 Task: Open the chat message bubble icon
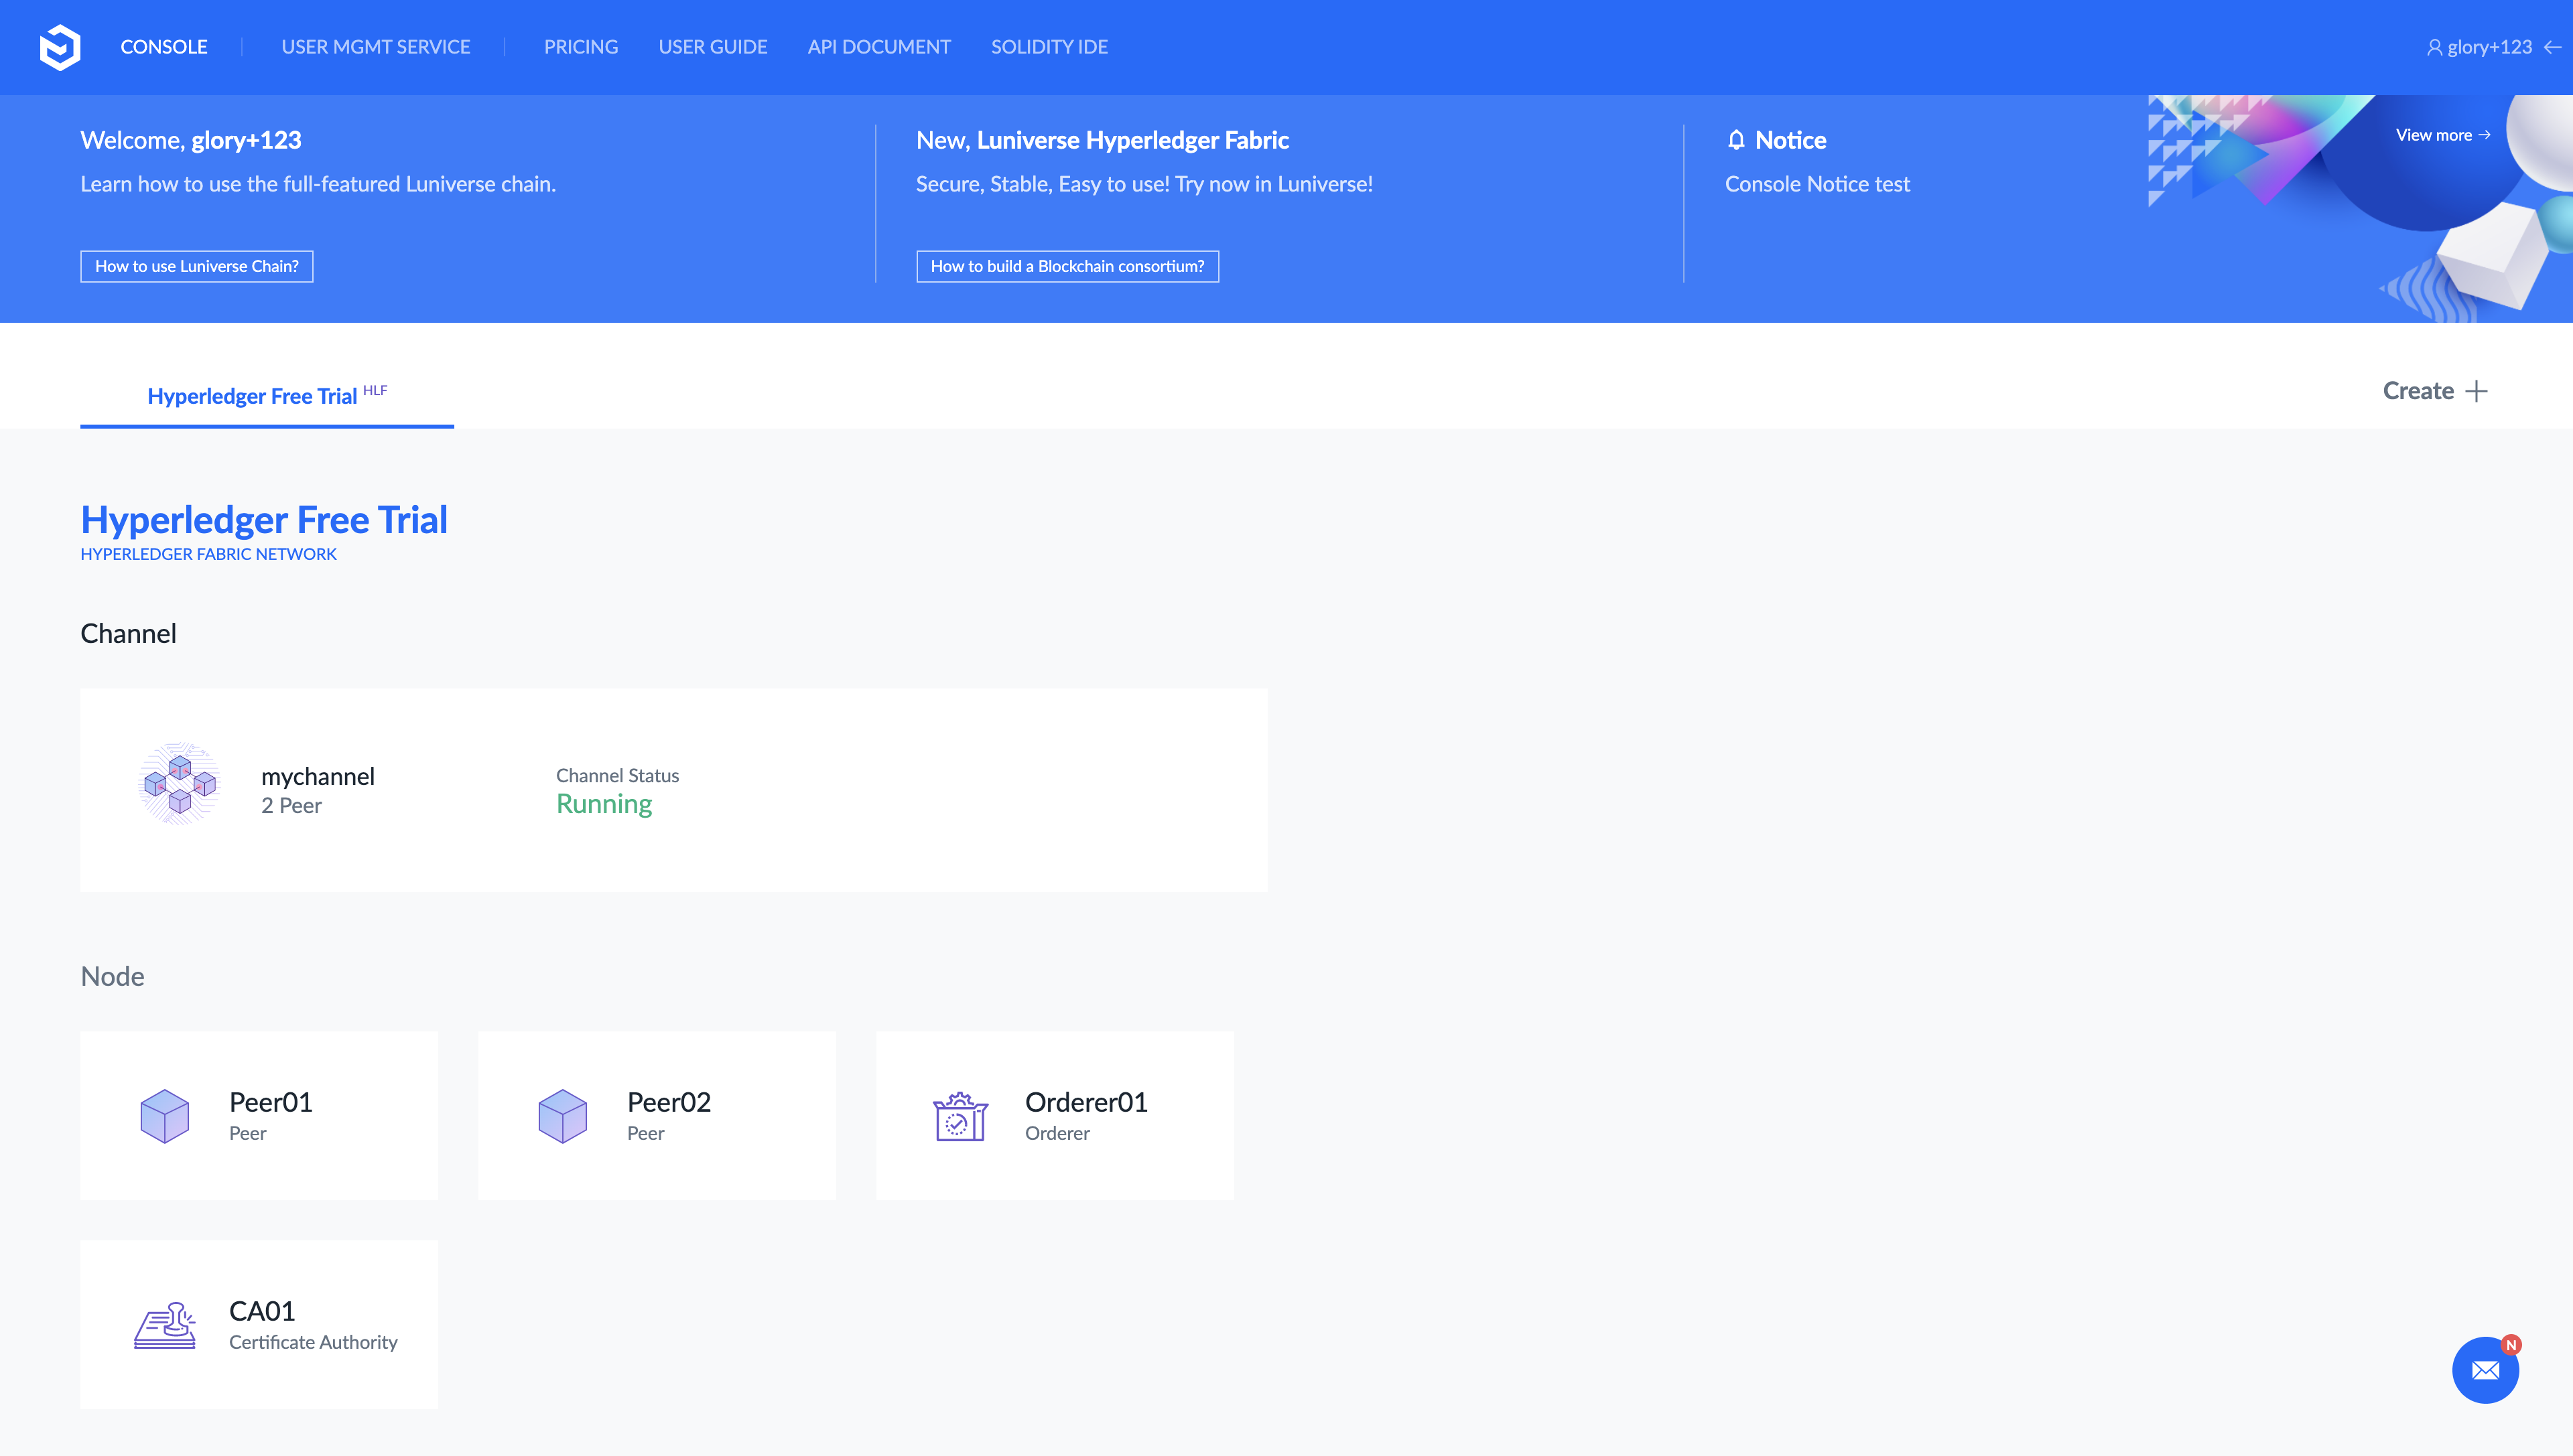click(2485, 1370)
